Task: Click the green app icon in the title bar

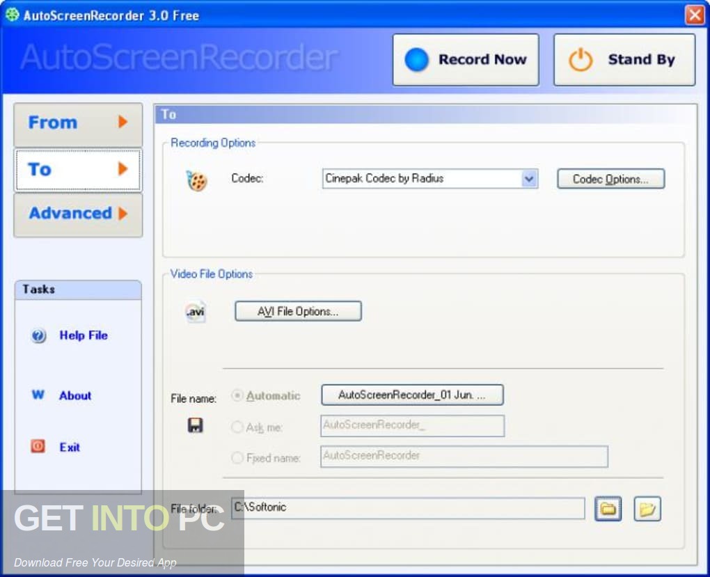Action: coord(13,15)
